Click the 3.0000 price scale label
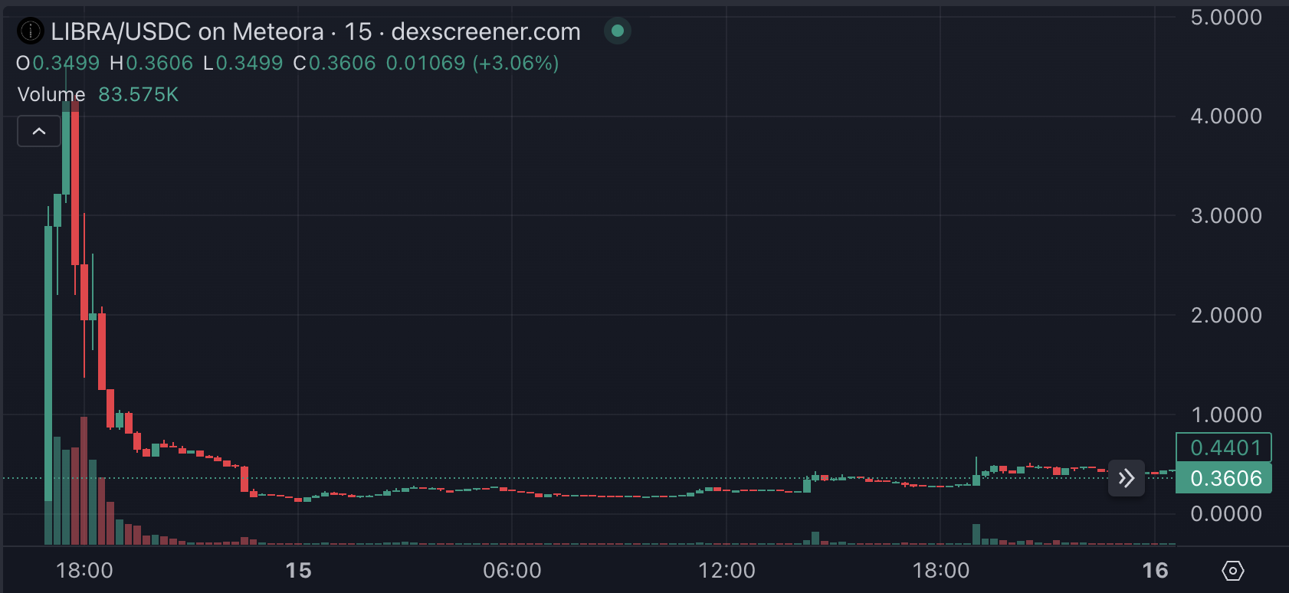Screen dimensions: 1289x593 [x=1225, y=215]
